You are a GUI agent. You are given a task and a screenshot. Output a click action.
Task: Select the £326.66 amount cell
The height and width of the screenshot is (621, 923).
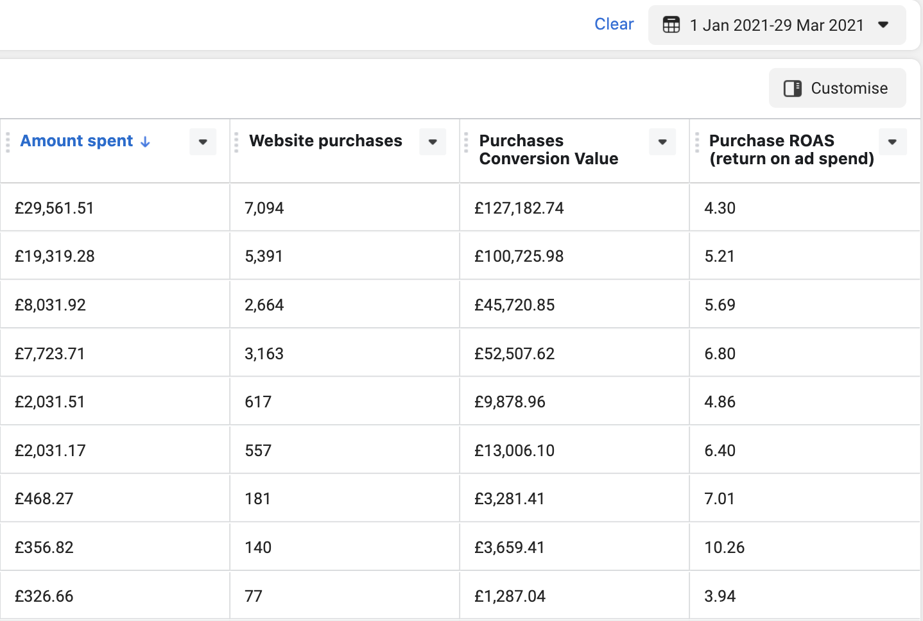click(x=115, y=596)
